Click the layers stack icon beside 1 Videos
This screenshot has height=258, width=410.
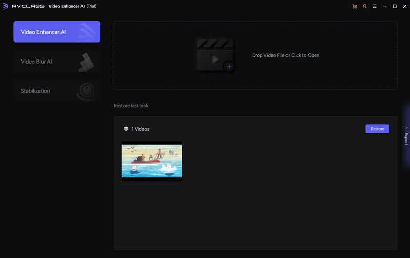tap(126, 129)
